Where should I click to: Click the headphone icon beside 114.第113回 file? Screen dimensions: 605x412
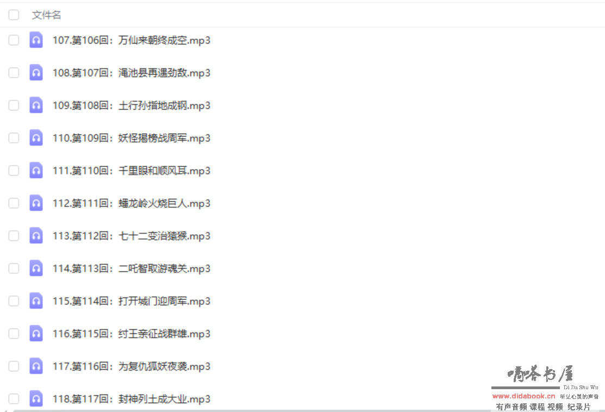(36, 269)
